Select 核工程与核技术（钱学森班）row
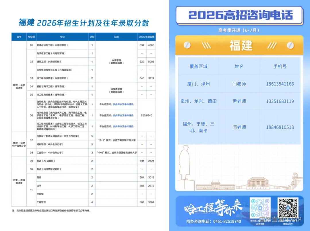Image resolution: width=310 pixels, height=231 pixels. pos(91,95)
